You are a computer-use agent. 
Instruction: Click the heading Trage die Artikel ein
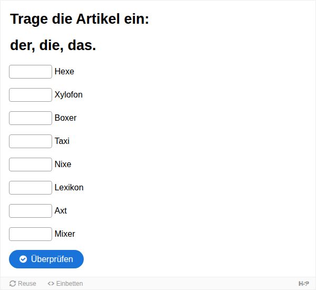[80, 19]
